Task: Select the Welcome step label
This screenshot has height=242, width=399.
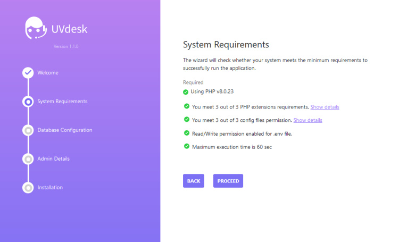Action: (48, 73)
